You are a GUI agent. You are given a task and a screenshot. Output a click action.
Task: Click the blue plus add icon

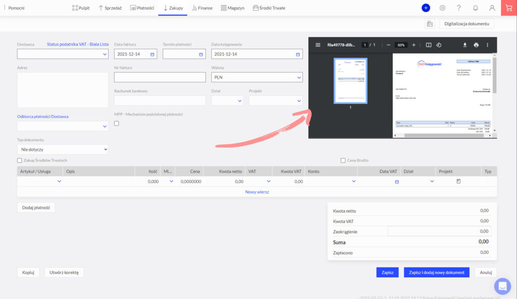[x=426, y=8]
